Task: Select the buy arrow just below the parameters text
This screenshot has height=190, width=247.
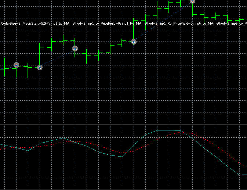Action: [134, 42]
